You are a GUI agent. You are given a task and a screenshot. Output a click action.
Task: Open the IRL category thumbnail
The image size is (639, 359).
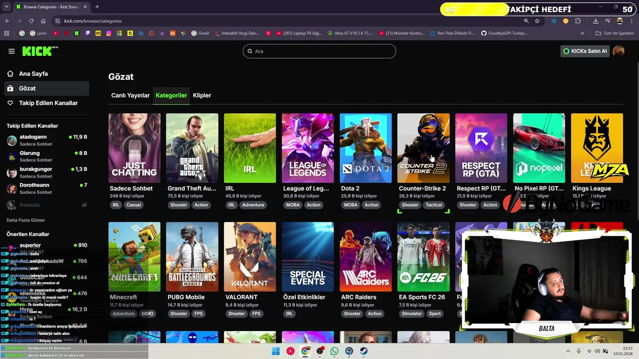(250, 148)
